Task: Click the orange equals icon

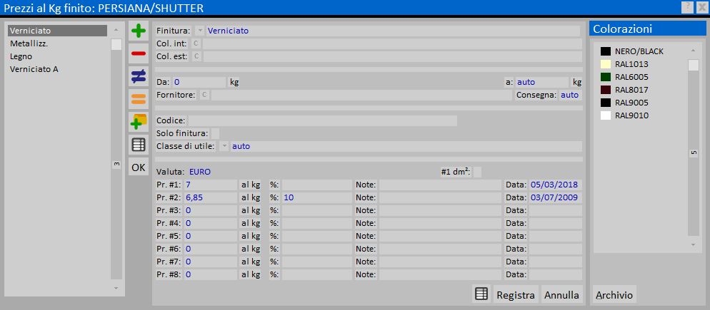Action: coord(138,99)
